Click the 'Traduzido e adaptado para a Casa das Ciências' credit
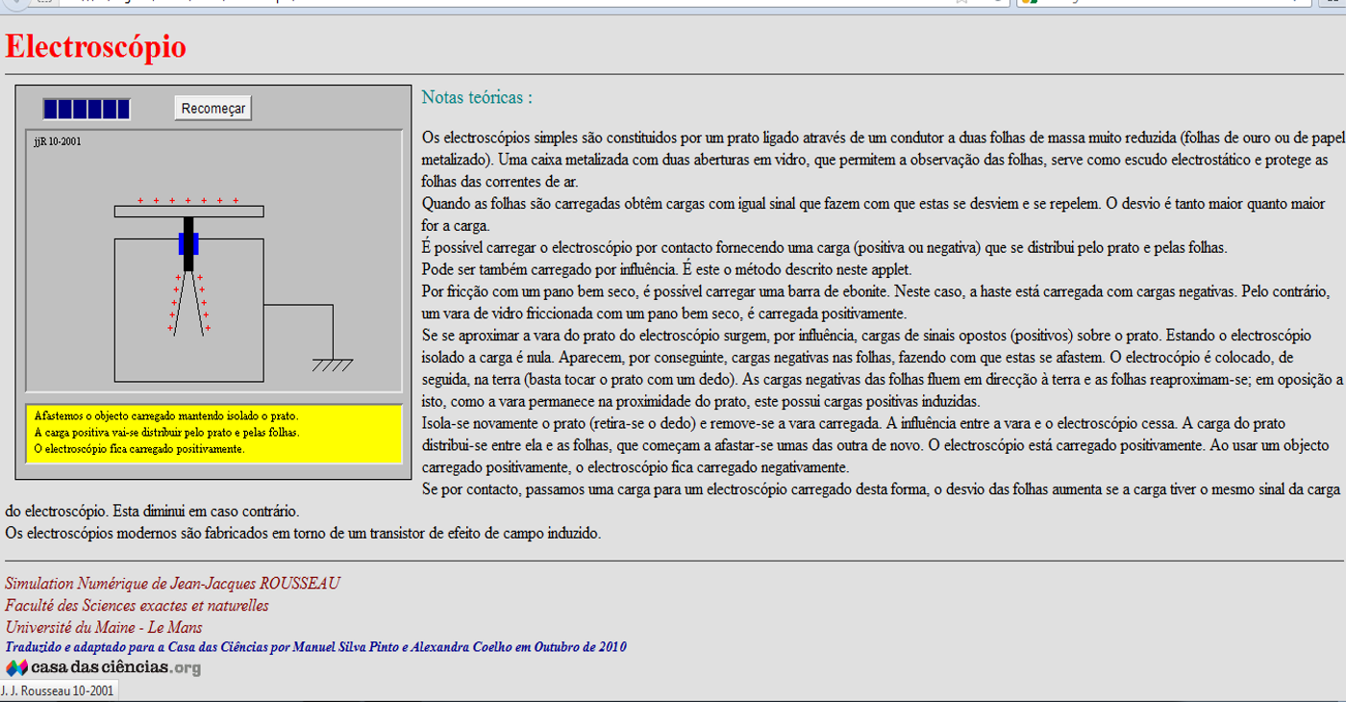Screen dimensions: 1346x702 click(x=315, y=647)
